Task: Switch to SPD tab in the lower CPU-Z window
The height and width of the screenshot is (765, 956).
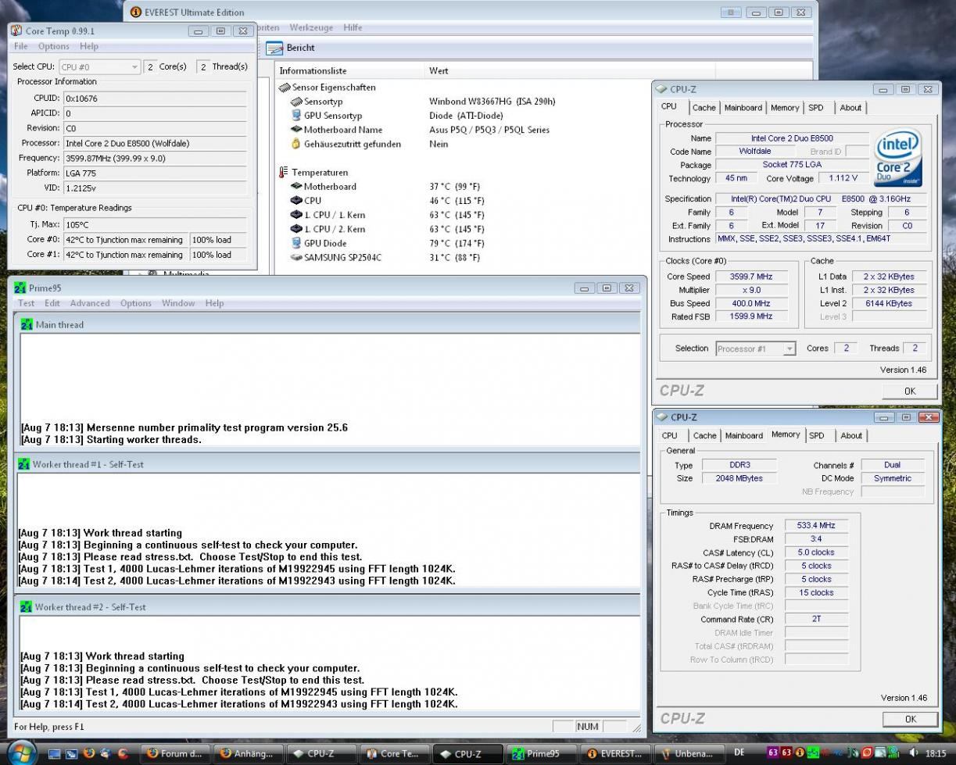Action: (x=816, y=436)
